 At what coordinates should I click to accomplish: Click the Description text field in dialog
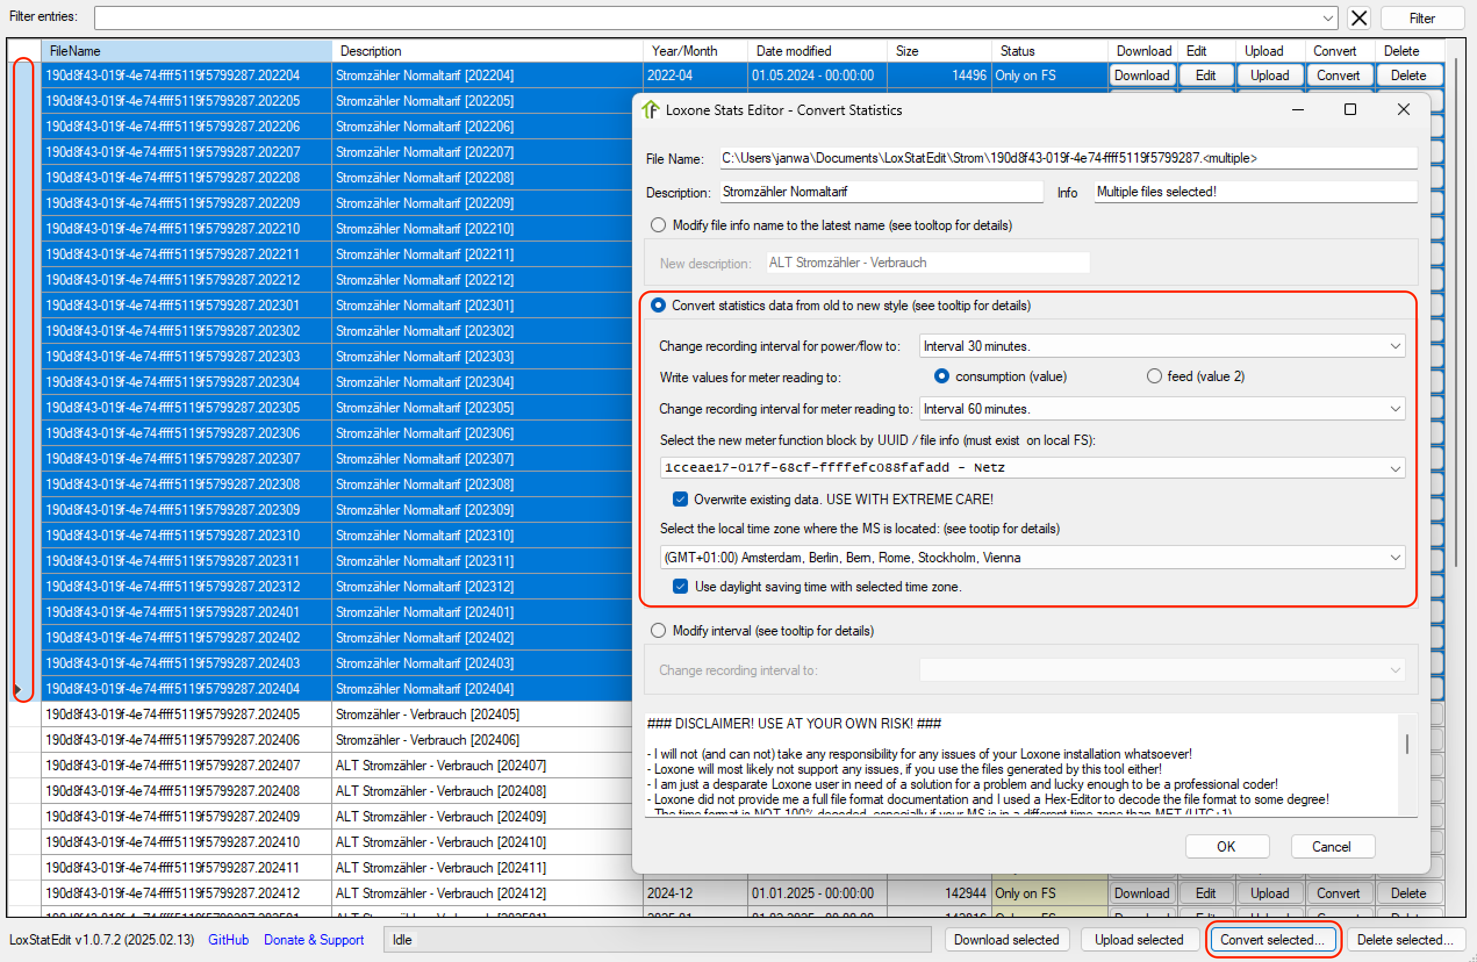pos(881,192)
